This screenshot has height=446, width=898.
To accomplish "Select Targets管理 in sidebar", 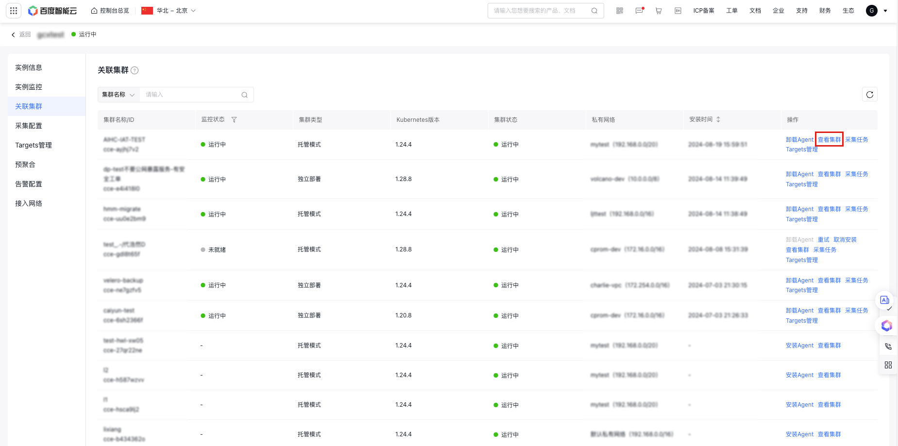I will [x=47, y=145].
